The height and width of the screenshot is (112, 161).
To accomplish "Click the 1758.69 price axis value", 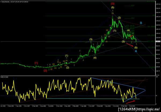I will [158, 21].
